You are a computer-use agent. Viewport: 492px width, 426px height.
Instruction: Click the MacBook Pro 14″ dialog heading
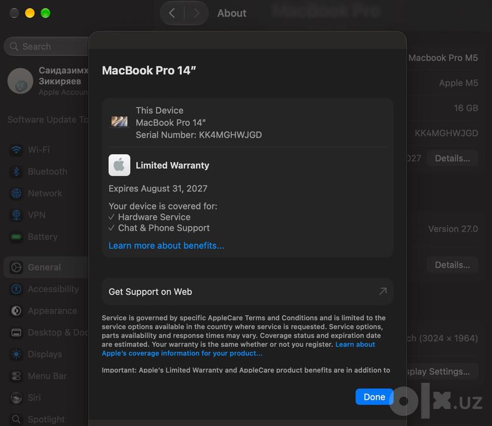[x=149, y=71]
